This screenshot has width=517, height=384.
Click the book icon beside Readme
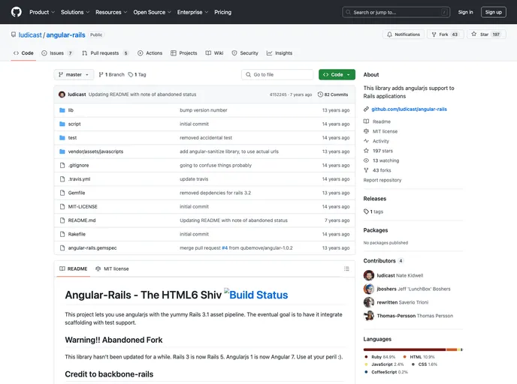[366, 121]
